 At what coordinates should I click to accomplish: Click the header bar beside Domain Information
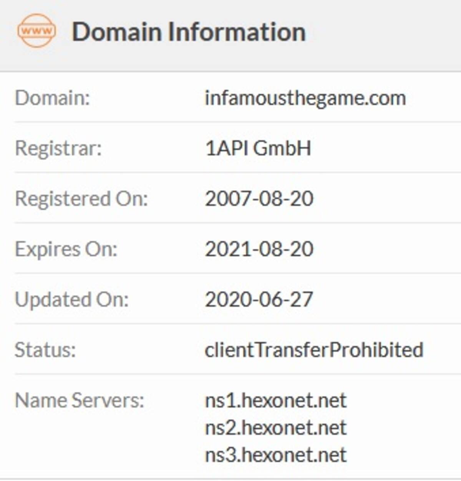(384, 35)
